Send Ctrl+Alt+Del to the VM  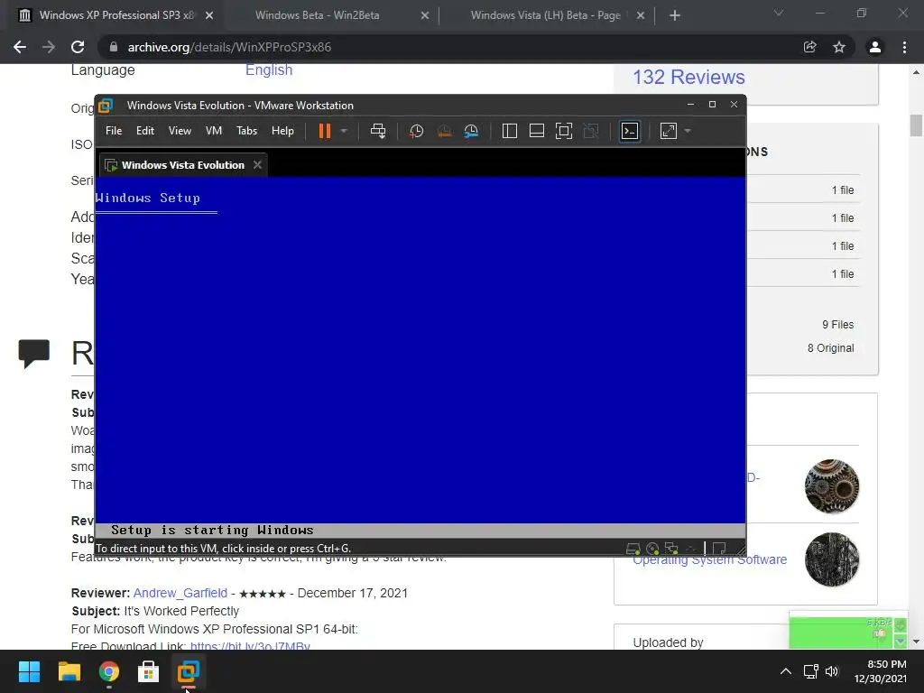(x=378, y=131)
